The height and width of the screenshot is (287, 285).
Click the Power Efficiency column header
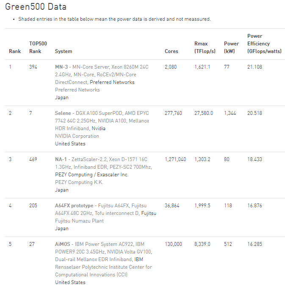tap(258, 44)
